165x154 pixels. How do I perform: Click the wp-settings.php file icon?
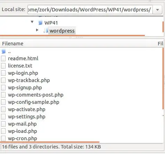pyautogui.click(x=3, y=117)
